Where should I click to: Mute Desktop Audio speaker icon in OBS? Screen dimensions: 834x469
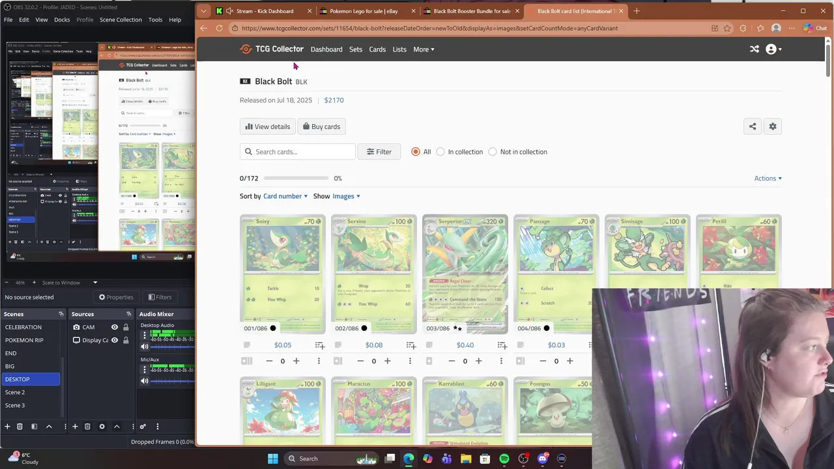145,347
